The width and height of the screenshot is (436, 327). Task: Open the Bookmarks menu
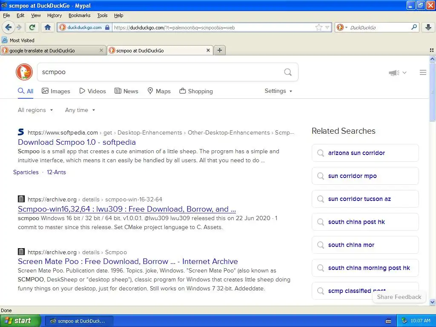click(79, 15)
